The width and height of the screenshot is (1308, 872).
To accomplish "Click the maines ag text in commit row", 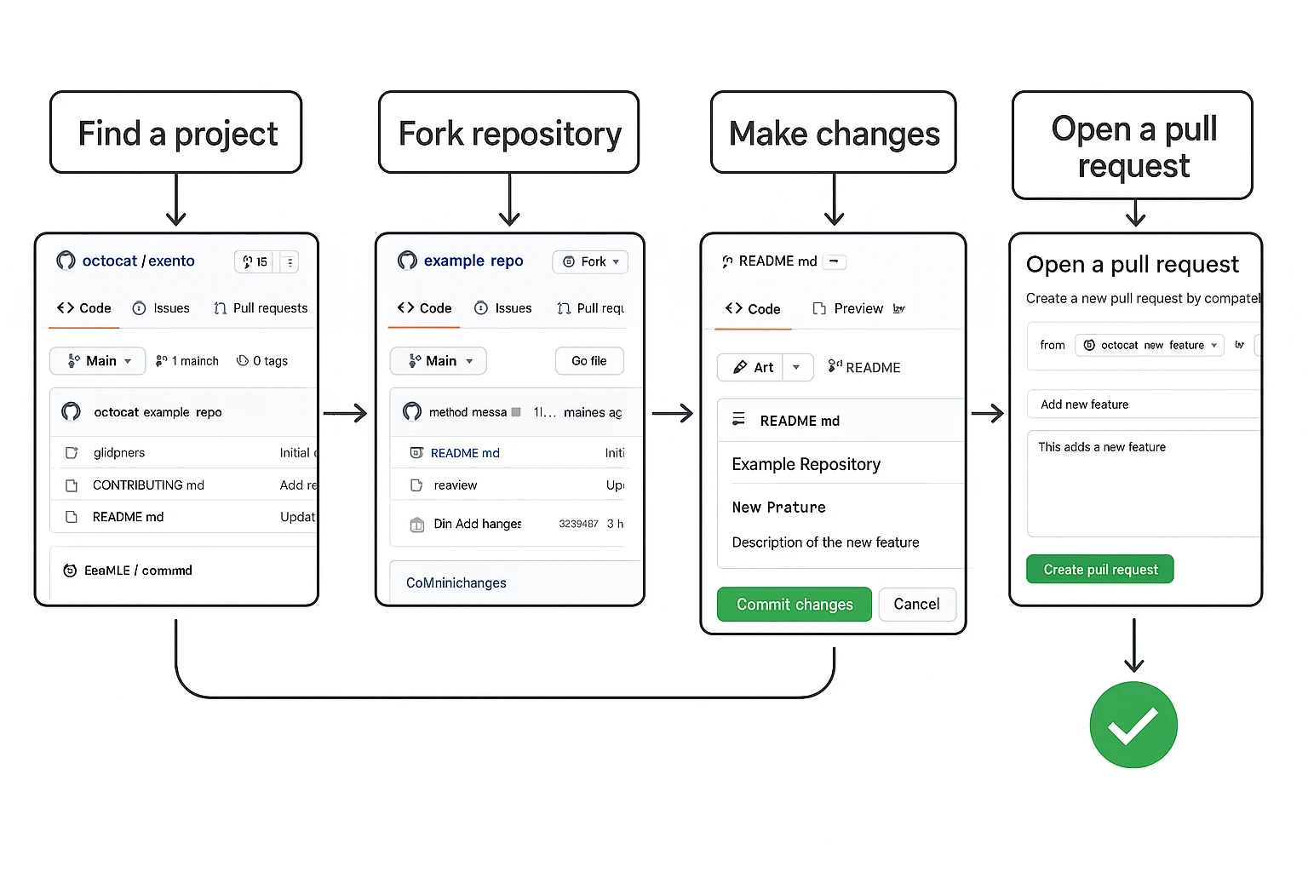I will pos(593,412).
